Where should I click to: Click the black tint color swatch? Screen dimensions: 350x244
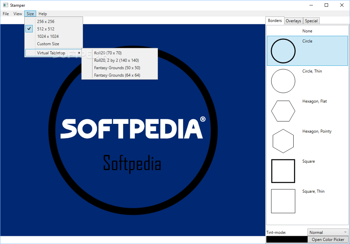click(x=287, y=239)
